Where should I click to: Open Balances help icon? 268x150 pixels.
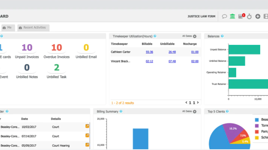[x=222, y=36]
